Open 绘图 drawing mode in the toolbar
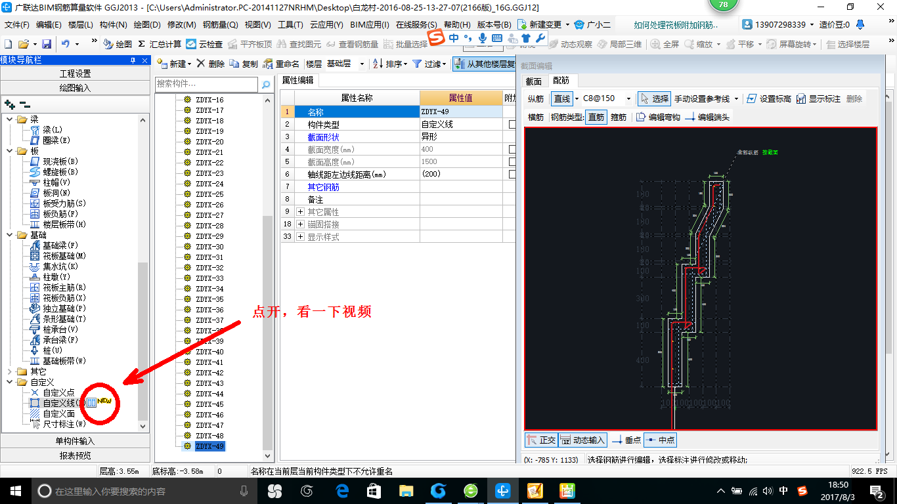This screenshot has width=897, height=504. [118, 44]
